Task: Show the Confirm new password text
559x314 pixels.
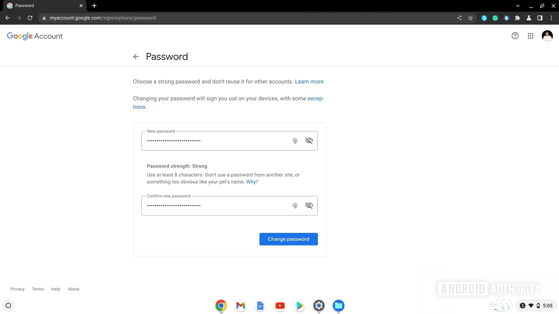Action: (x=309, y=206)
